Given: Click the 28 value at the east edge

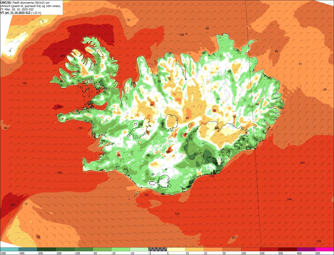Looking at the screenshot, I should tap(325, 89).
